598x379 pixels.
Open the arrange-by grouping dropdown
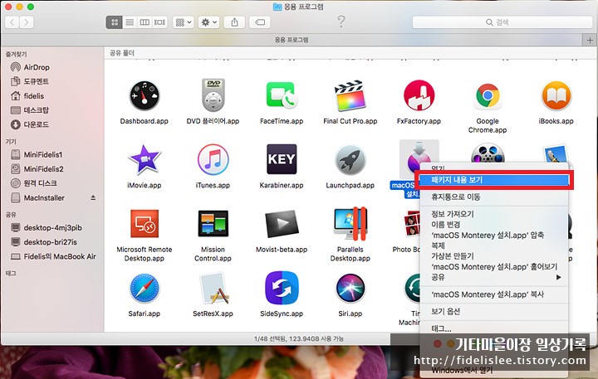[184, 22]
